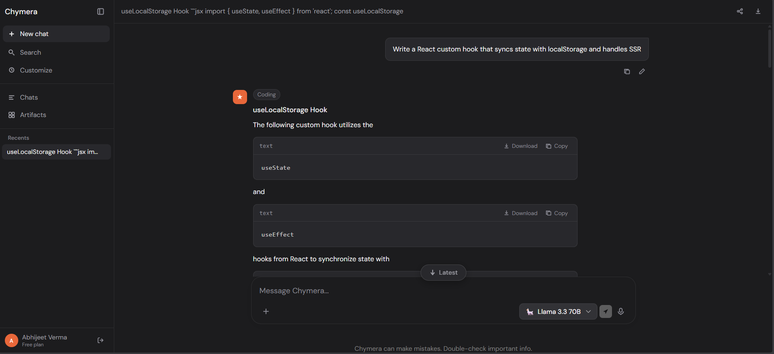Screen dimensions: 774x354
Task: Click the send message arrow button
Action: tap(606, 311)
